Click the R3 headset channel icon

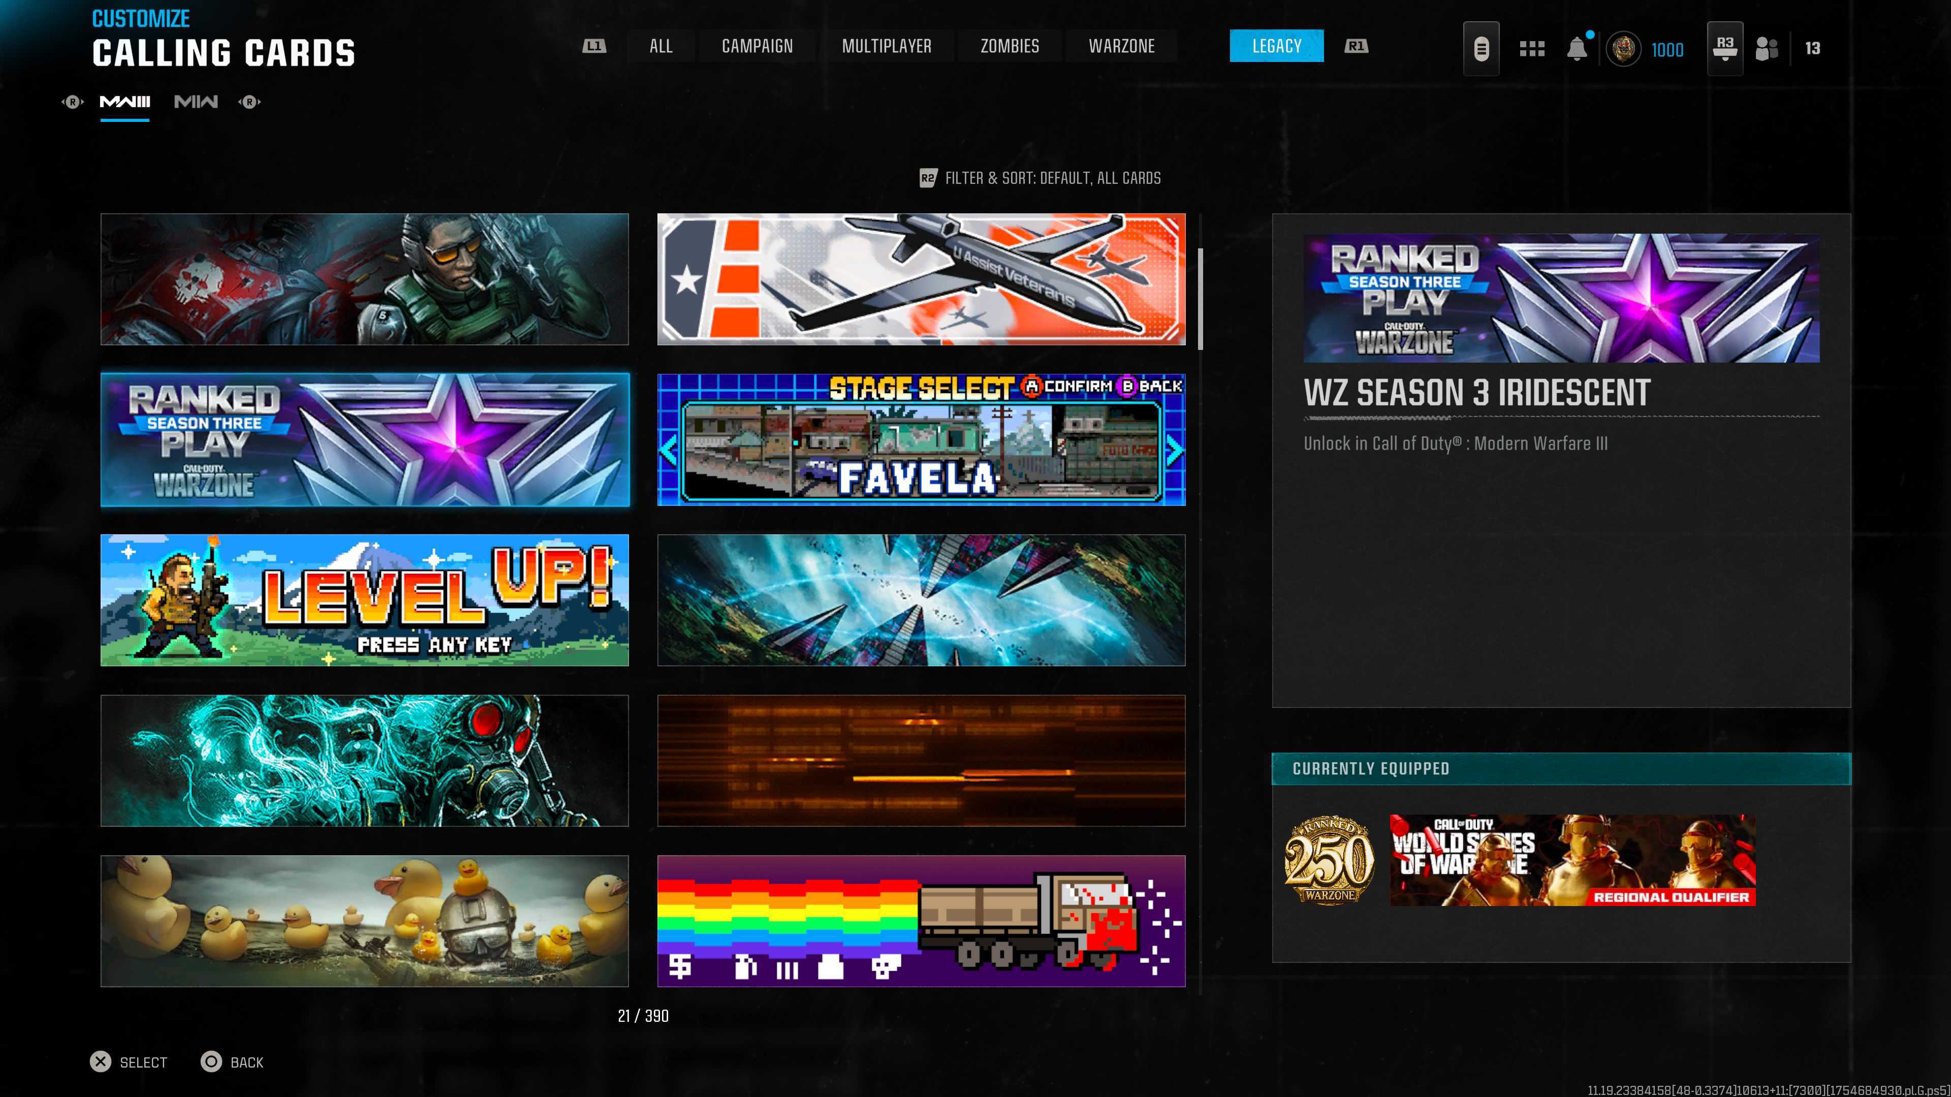[1724, 48]
